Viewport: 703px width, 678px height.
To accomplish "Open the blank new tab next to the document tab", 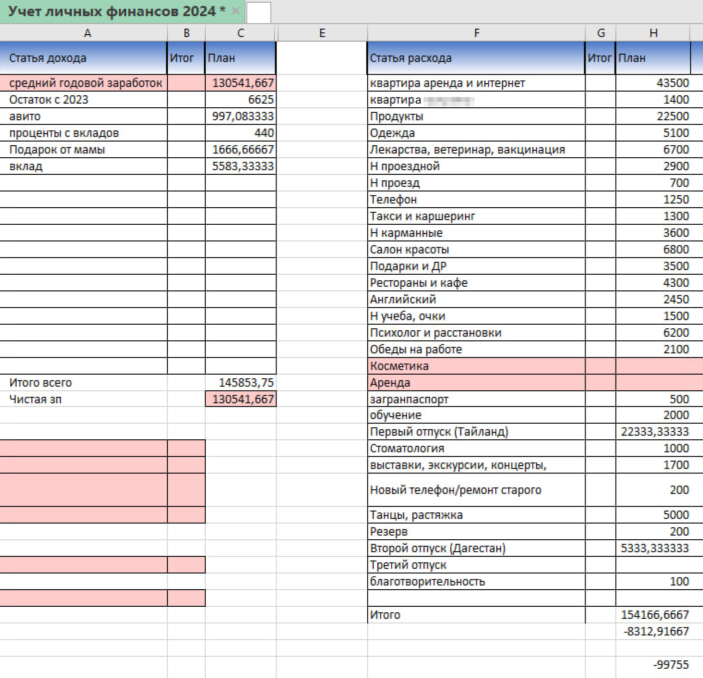I will [x=259, y=12].
